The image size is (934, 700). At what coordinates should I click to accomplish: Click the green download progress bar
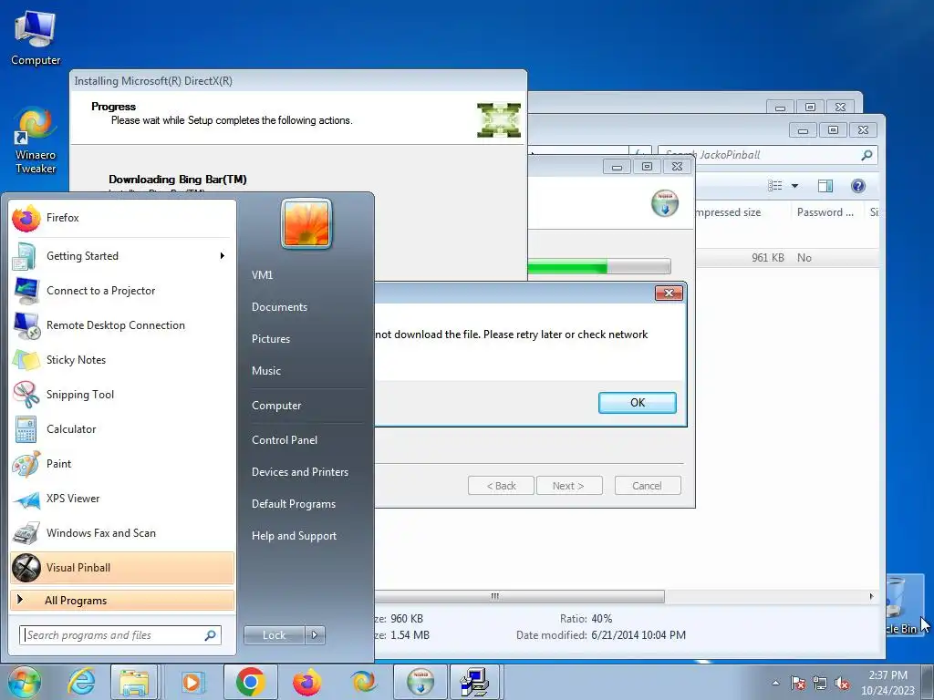(598, 267)
